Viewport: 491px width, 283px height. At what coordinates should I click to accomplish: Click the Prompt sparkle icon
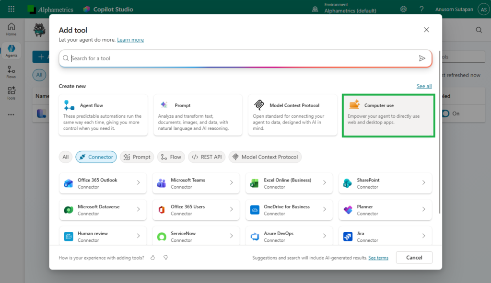pyautogui.click(x=164, y=105)
